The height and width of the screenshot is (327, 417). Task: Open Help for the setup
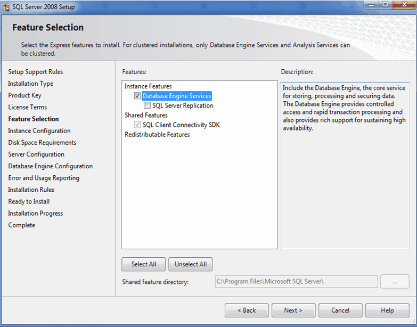pyautogui.click(x=387, y=310)
